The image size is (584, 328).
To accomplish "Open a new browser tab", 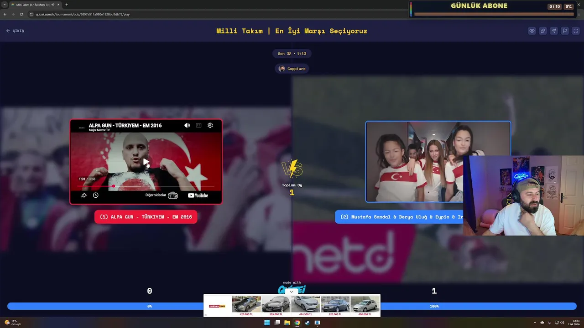I will [67, 5].
